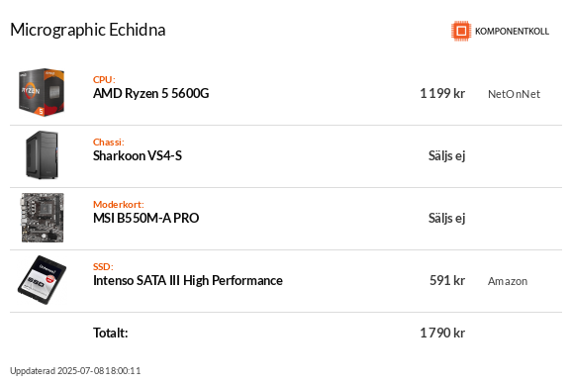Open the MSI motherboard product image
Image resolution: width=571 pixels, height=384 pixels.
click(x=43, y=218)
